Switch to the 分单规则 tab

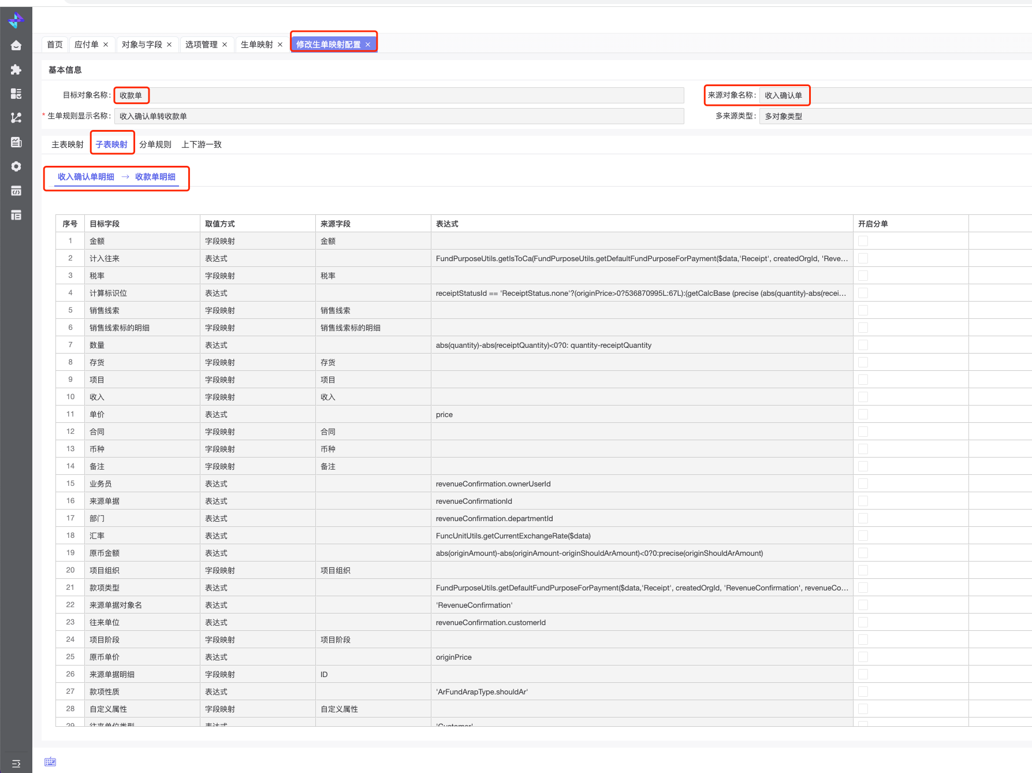pos(155,144)
